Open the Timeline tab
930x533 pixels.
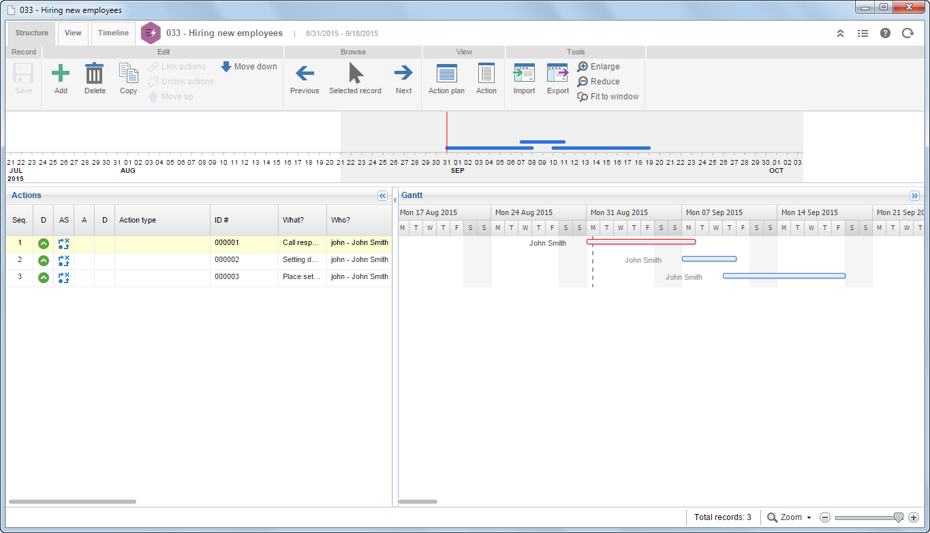coord(113,33)
